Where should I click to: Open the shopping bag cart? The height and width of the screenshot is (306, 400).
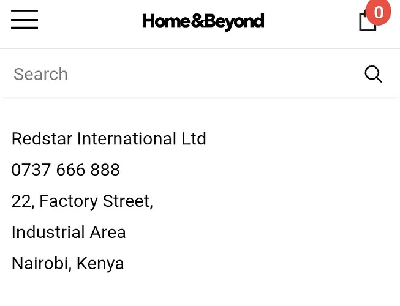pyautogui.click(x=367, y=23)
